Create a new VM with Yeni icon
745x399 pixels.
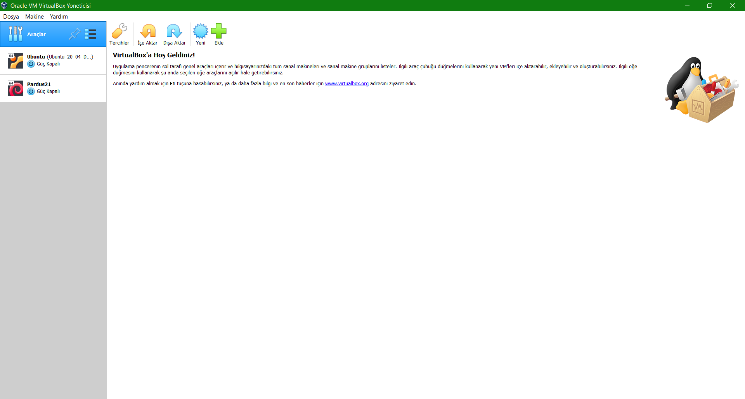(x=201, y=31)
